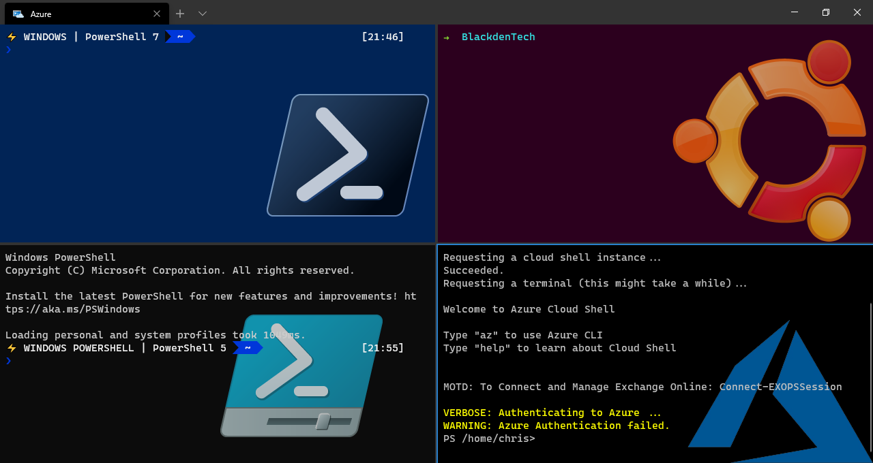Click the [21:46] clock segment
The width and height of the screenshot is (873, 463).
[382, 36]
